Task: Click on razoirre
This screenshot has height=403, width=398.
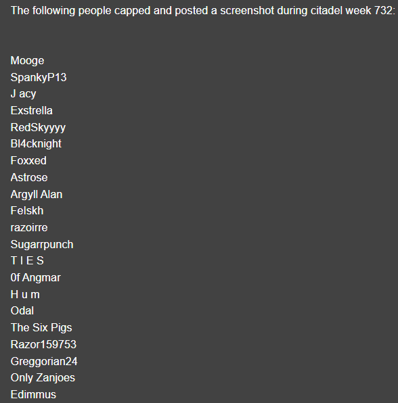Action: pos(29,228)
